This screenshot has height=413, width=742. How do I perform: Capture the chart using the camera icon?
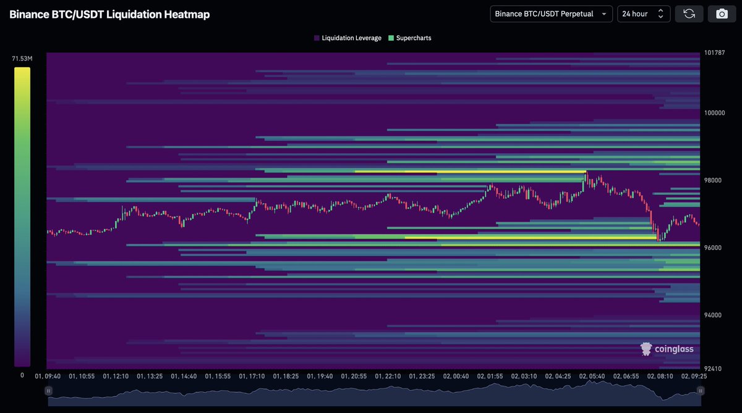click(x=722, y=14)
